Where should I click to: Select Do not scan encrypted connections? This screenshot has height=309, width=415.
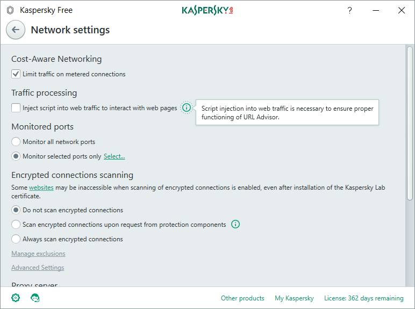[x=16, y=210]
